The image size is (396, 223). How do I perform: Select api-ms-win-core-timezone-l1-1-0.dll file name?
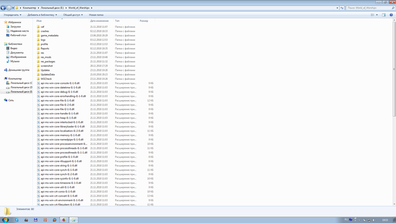click(61, 183)
